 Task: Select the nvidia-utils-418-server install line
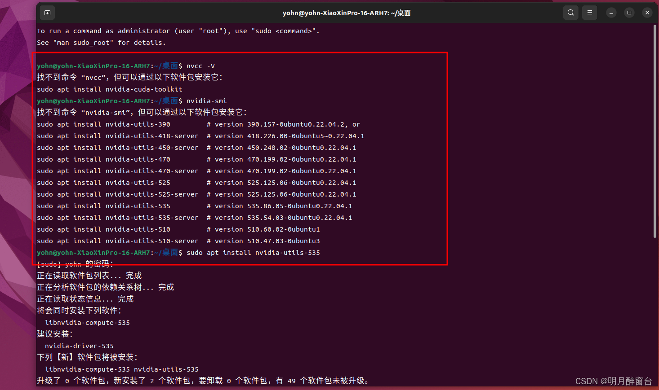click(x=200, y=136)
